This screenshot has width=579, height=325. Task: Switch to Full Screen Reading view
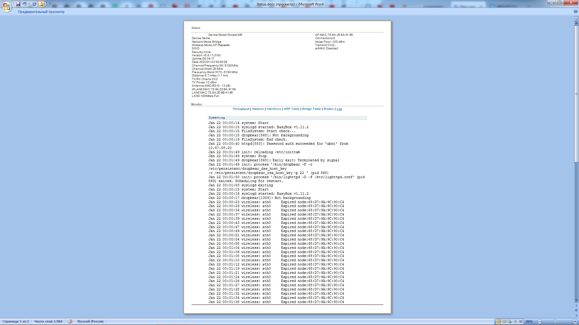[504, 321]
